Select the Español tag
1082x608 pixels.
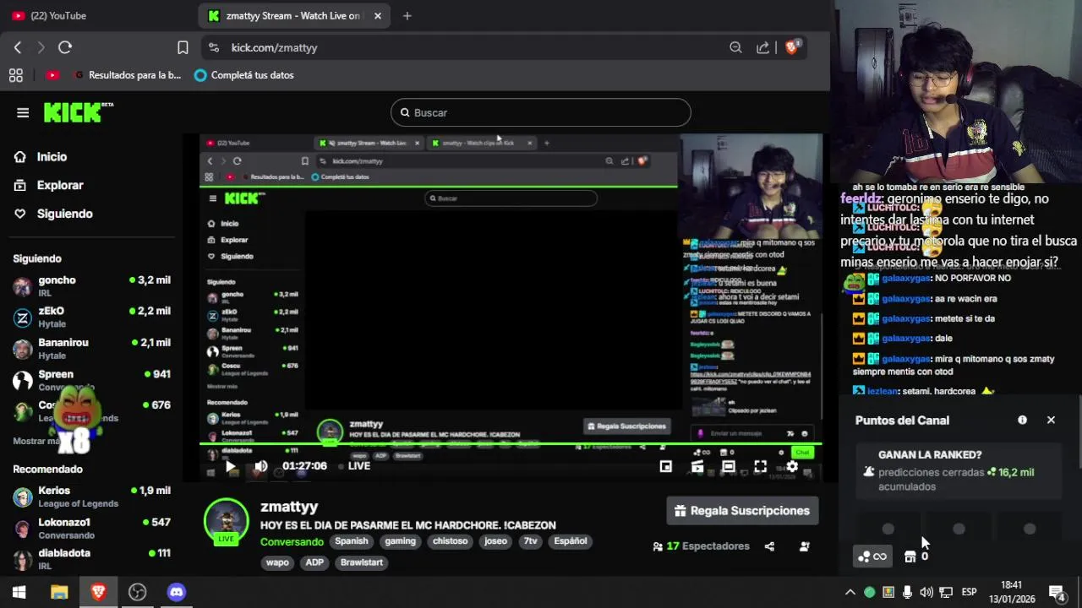coord(571,541)
